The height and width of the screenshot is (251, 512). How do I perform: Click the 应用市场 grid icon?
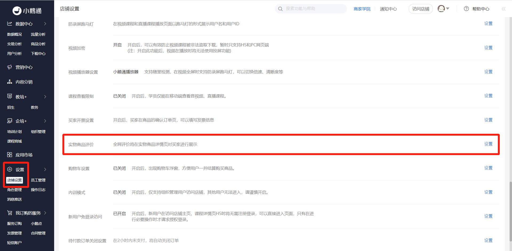tap(10, 155)
